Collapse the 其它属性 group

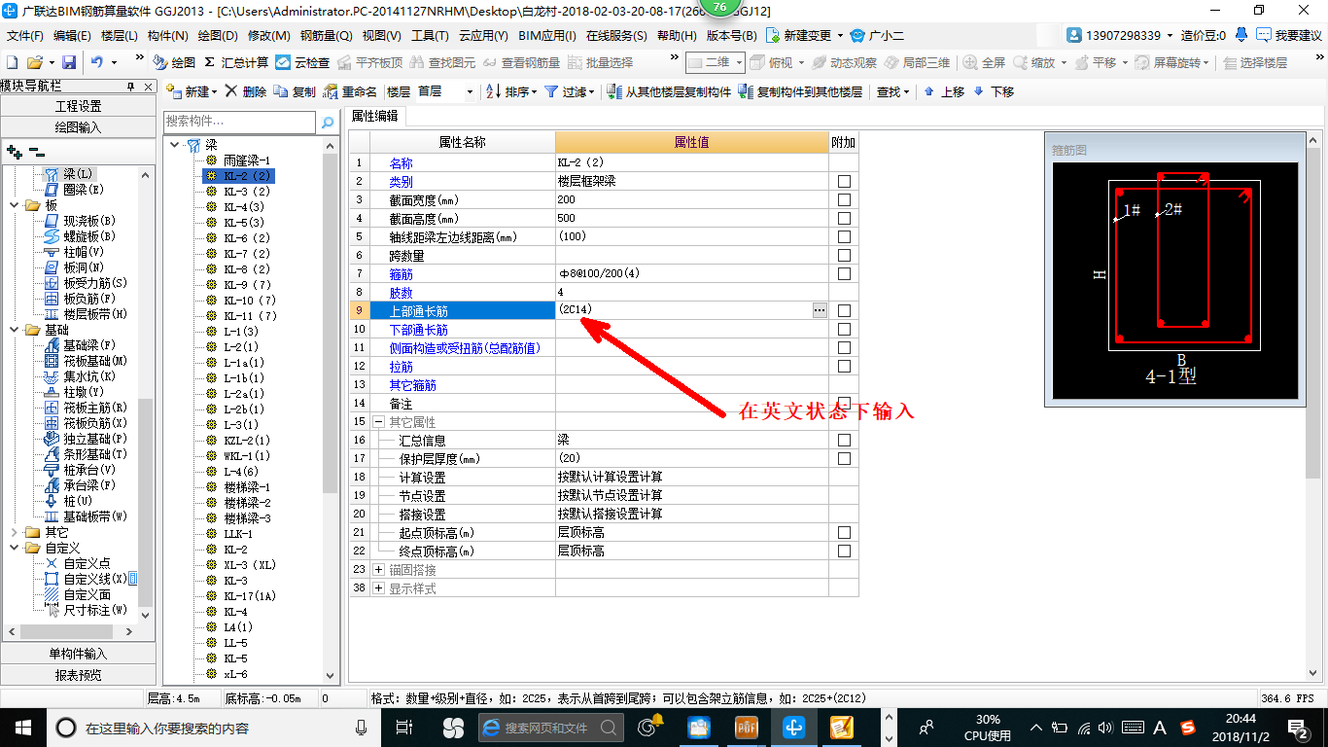click(379, 422)
